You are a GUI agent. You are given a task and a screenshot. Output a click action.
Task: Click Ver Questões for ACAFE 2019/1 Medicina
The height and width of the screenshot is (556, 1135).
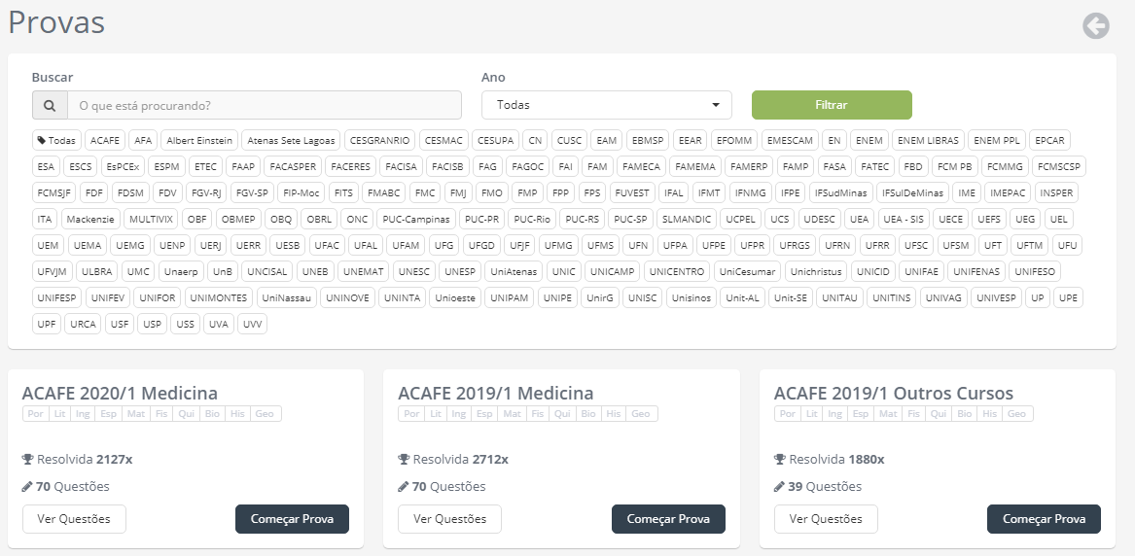[449, 519]
